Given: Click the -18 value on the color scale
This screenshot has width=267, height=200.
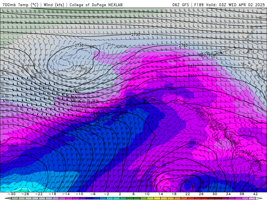Looking at the screenshot, I should coord(52,194).
